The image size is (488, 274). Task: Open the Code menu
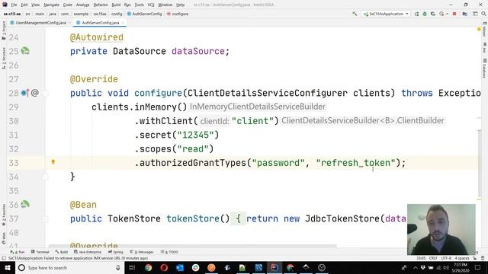[68, 5]
